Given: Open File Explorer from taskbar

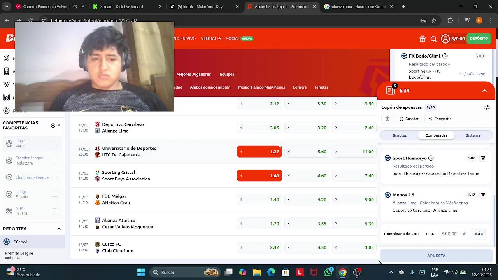Looking at the screenshot, I should [257, 272].
